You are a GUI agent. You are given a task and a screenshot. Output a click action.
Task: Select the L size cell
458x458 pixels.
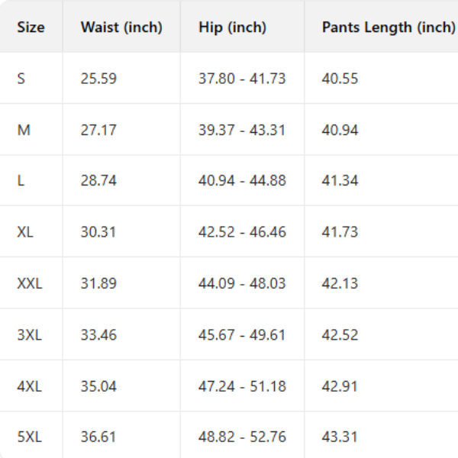pos(21,181)
